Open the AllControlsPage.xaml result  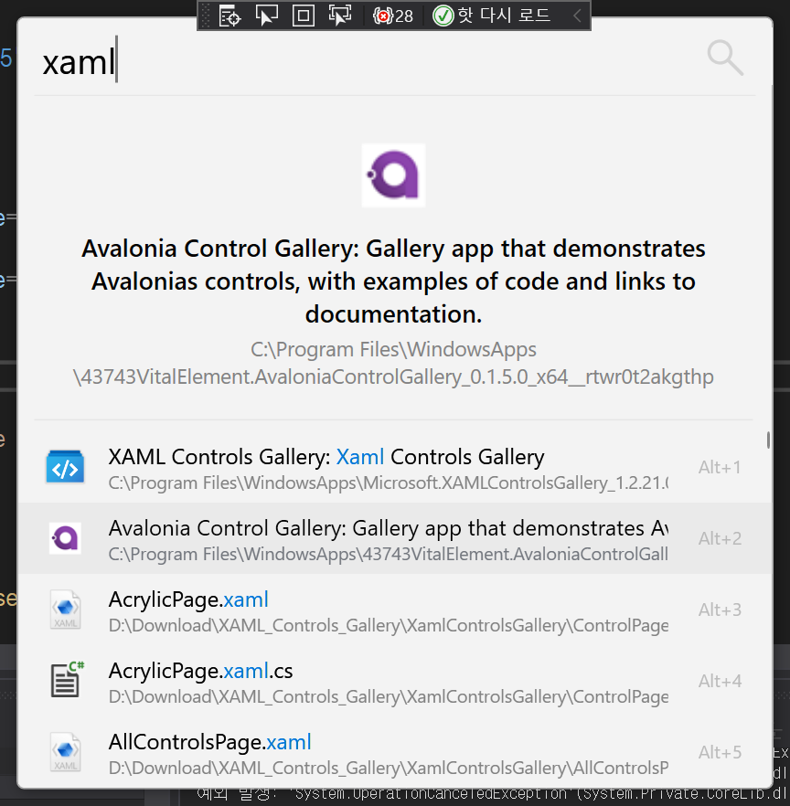395,753
